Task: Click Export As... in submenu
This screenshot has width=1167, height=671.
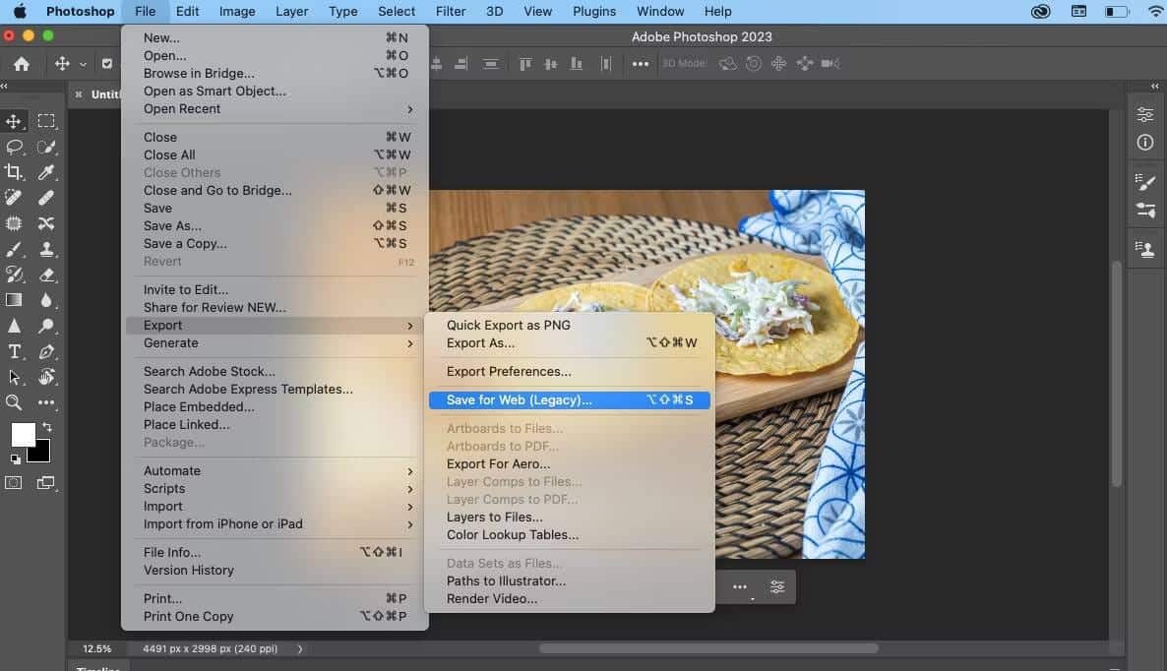Action: [x=480, y=342]
